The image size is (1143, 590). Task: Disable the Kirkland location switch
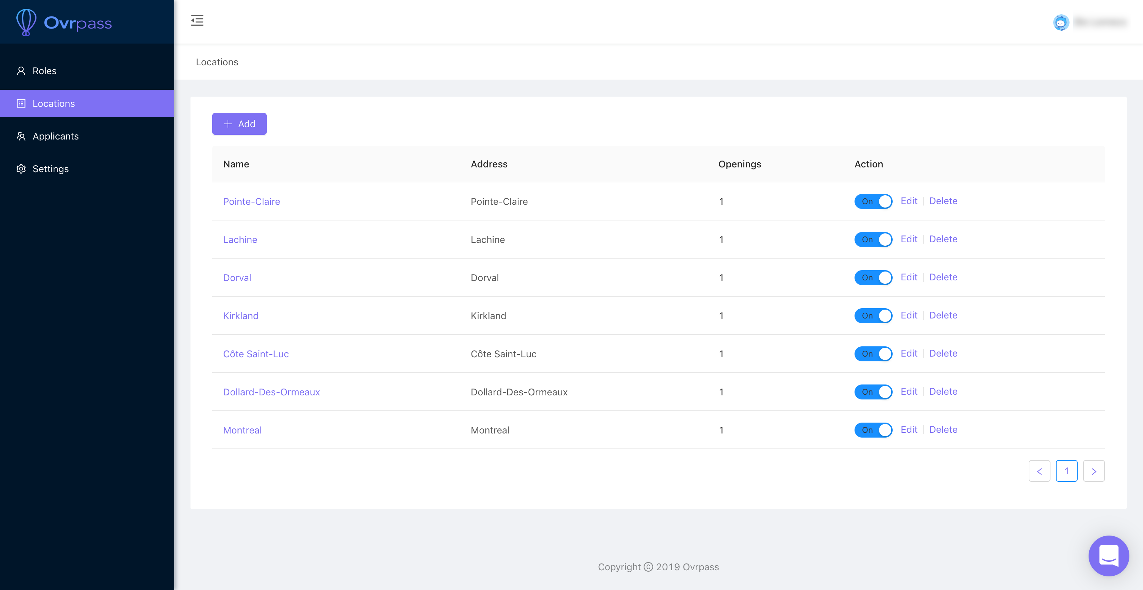873,316
